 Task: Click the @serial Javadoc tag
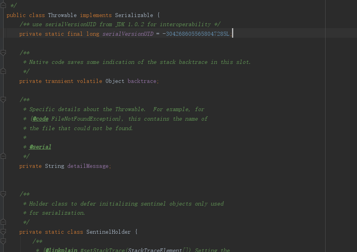coord(40,147)
